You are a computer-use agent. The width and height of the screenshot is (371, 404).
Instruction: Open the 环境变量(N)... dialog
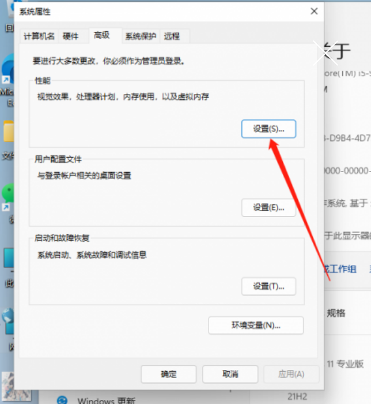(x=255, y=326)
